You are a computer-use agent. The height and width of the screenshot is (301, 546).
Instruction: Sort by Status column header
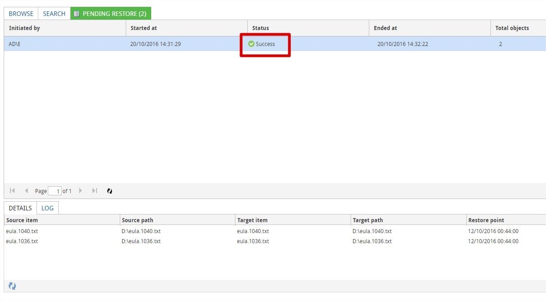point(260,28)
